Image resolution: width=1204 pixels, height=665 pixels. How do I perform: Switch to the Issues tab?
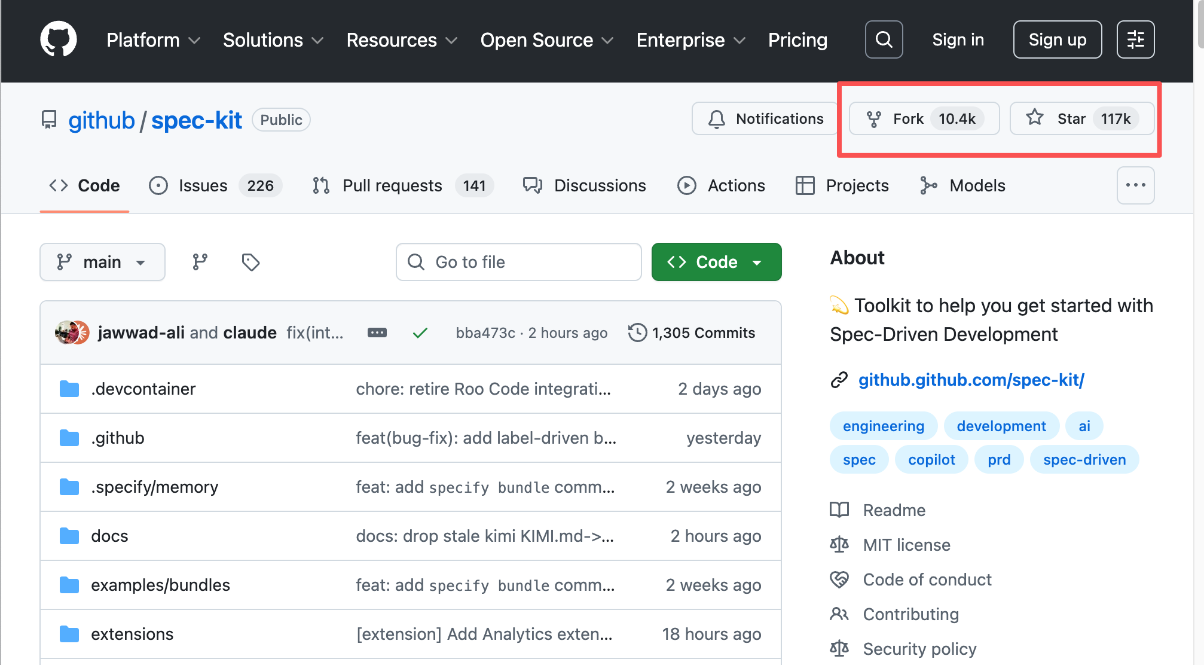pyautogui.click(x=215, y=185)
